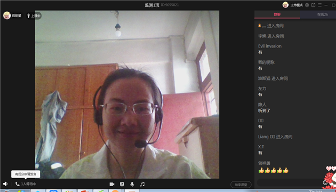Open the three-line menu in title bar
Screen dimensions: 336x192
click(319, 5)
